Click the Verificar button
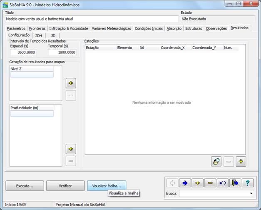The height and width of the screenshot is (210, 261). pos(65,186)
